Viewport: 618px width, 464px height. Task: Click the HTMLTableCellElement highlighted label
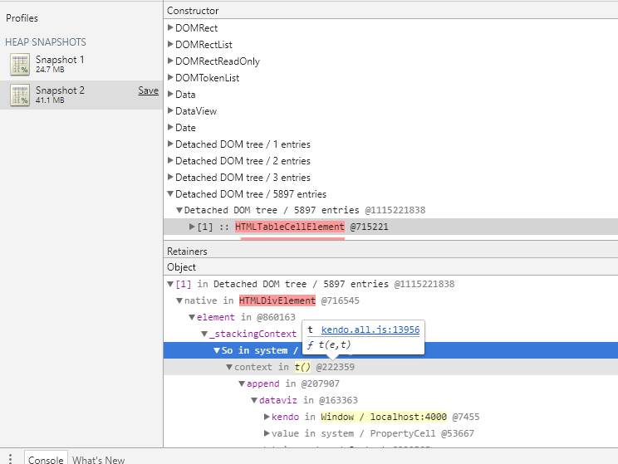[290, 227]
